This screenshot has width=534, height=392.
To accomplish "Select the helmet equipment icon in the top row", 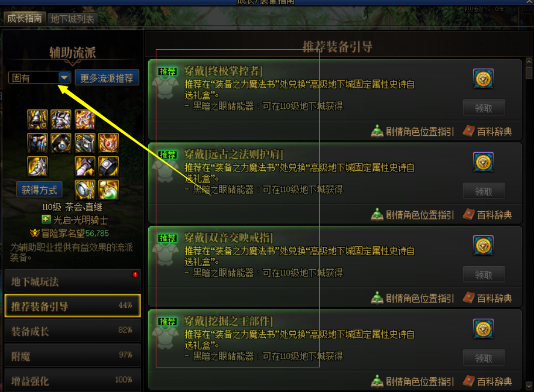I will (37, 119).
